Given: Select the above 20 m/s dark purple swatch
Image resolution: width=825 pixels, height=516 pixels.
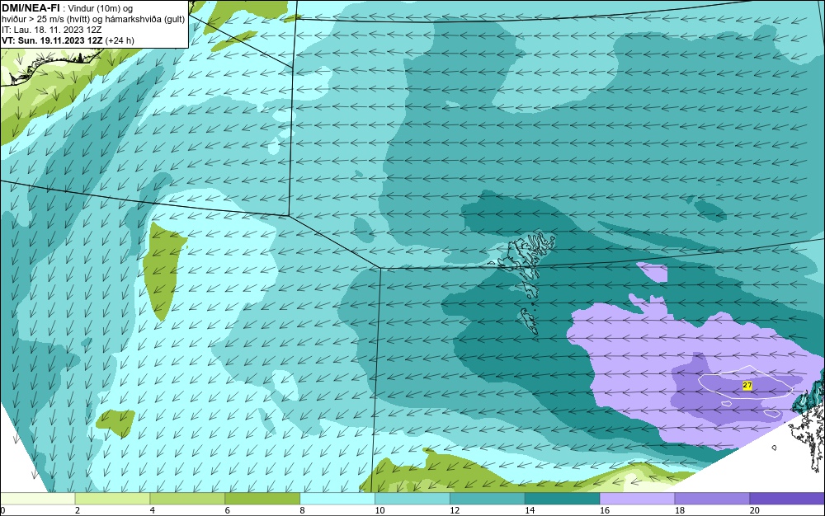Looking at the screenshot, I should [x=786, y=498].
